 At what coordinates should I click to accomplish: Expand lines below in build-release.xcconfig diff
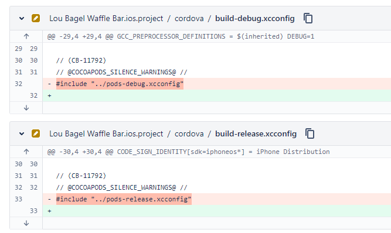click(26, 223)
